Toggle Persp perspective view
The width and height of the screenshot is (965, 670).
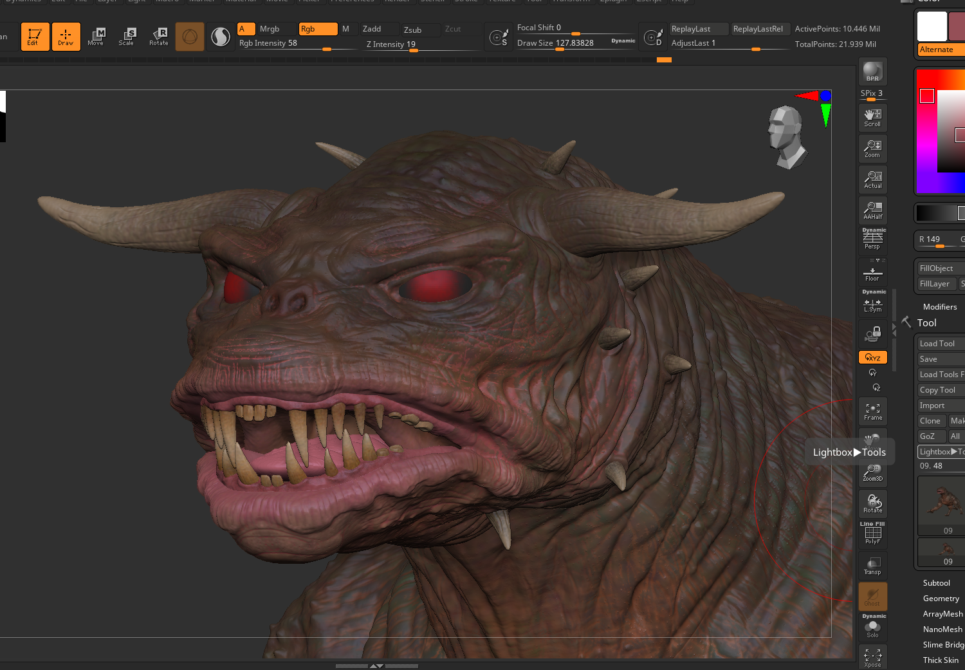(x=872, y=240)
